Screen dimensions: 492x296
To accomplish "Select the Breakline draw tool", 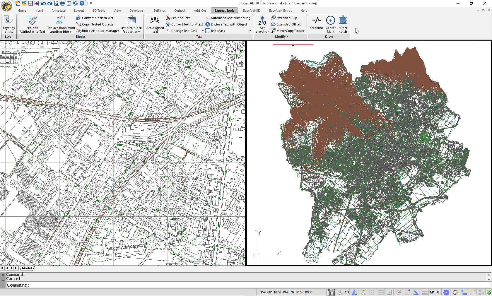I will tap(317, 23).
